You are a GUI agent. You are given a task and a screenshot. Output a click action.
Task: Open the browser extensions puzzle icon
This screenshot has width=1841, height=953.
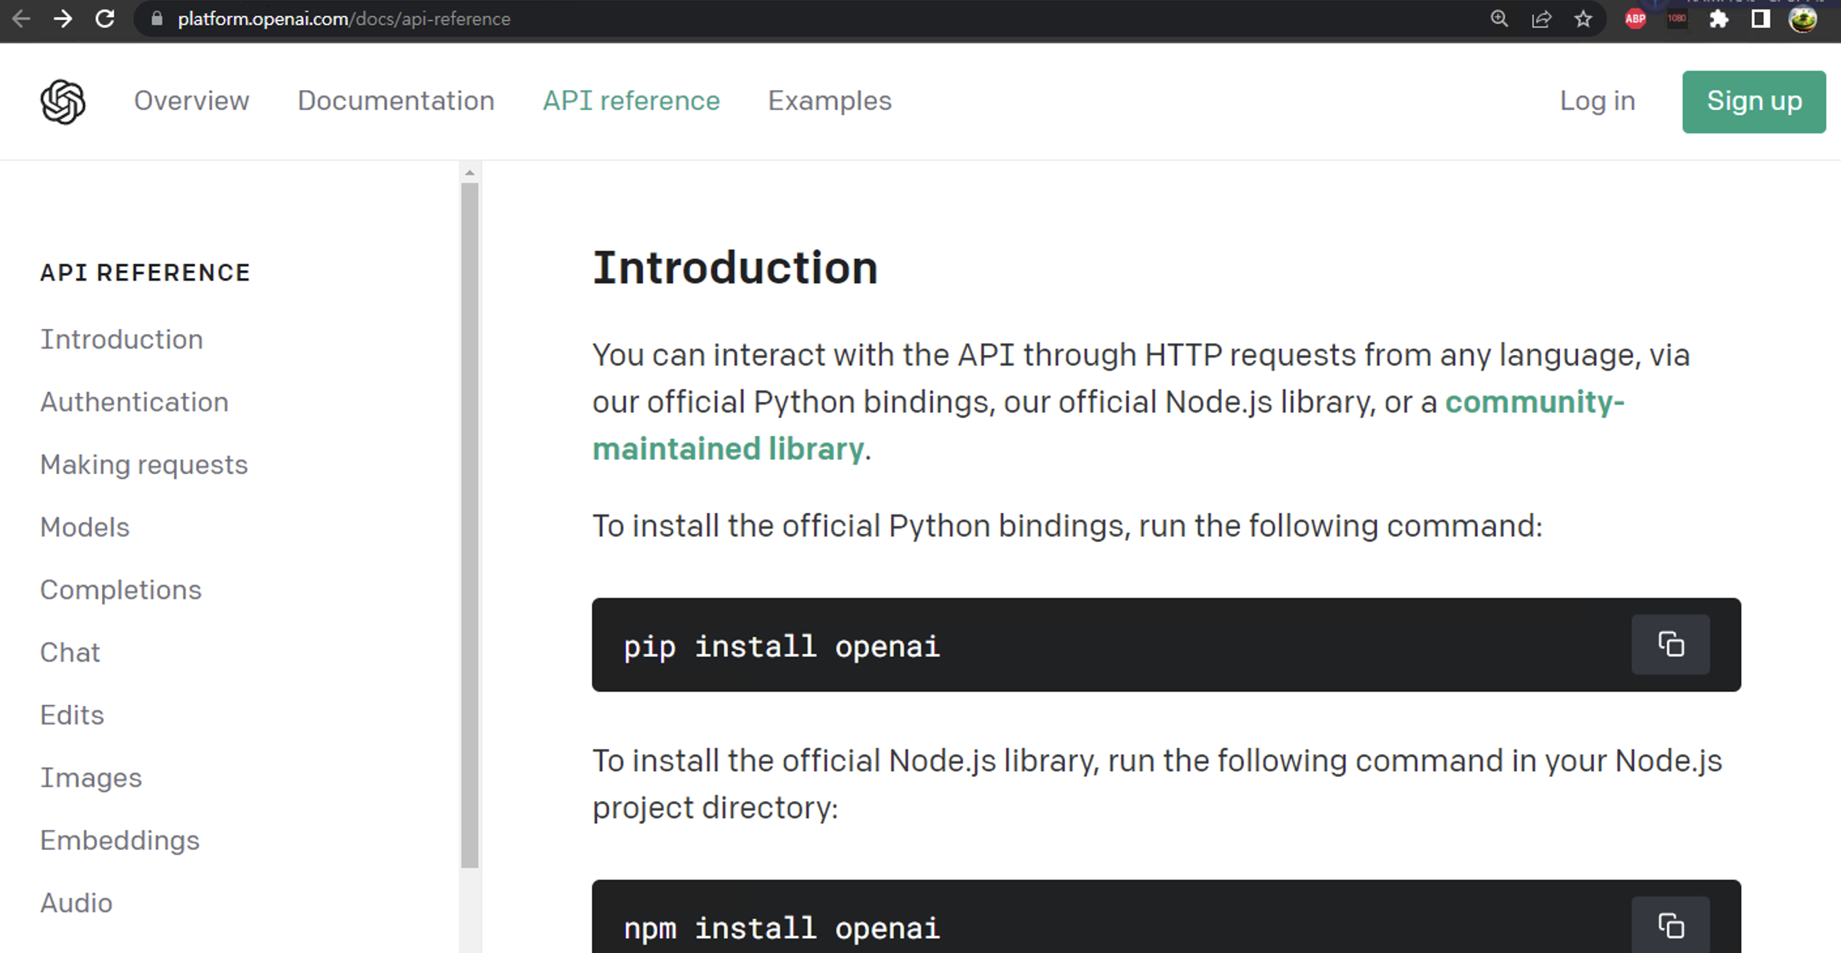(x=1719, y=20)
